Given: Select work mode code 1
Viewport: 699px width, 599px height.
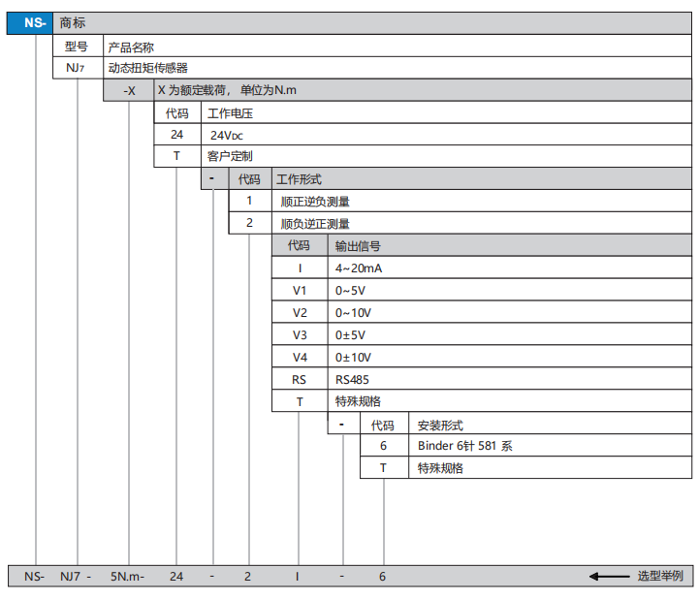Looking at the screenshot, I should click(x=250, y=201).
